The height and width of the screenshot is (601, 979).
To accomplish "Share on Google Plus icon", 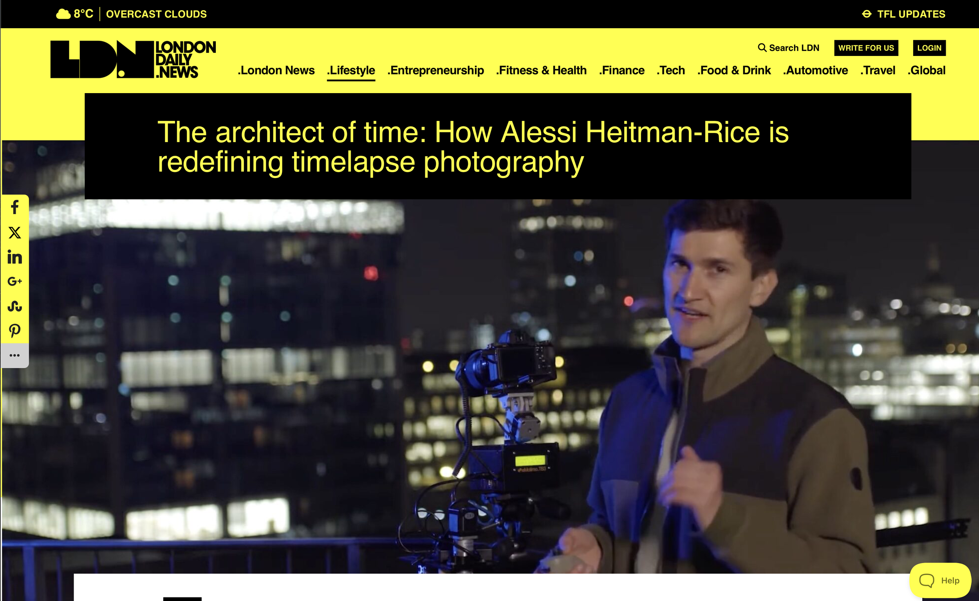I will (x=15, y=281).
